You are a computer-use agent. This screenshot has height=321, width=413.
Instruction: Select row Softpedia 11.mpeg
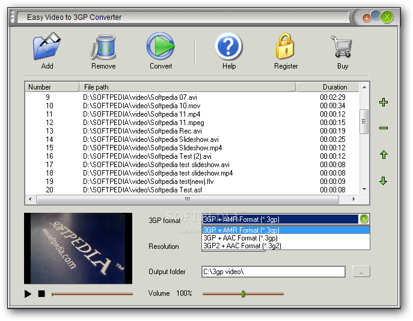click(x=192, y=123)
